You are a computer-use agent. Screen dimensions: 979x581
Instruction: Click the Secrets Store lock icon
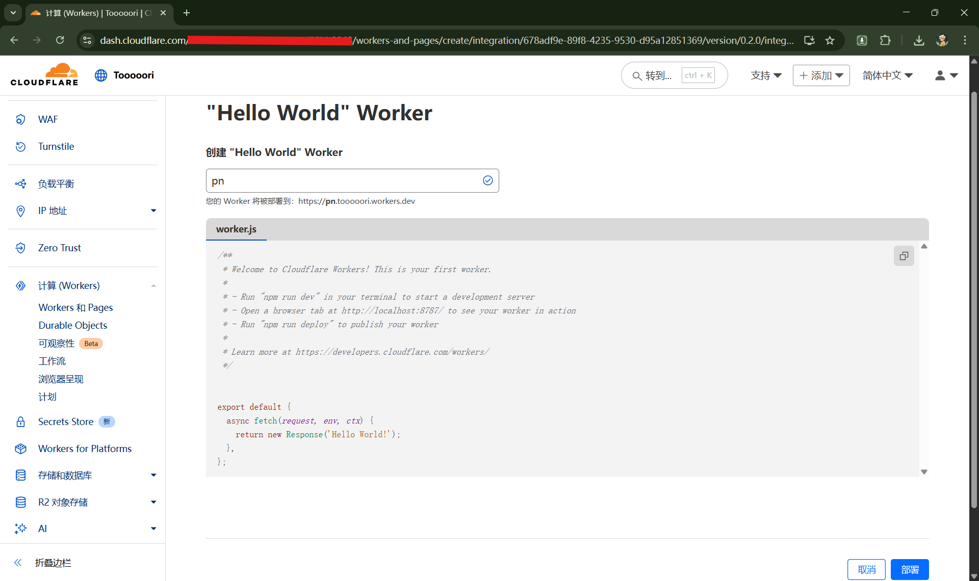[20, 421]
